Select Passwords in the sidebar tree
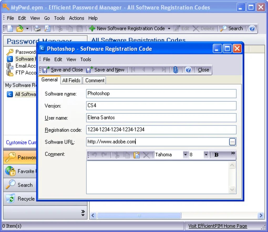 coord(21,52)
